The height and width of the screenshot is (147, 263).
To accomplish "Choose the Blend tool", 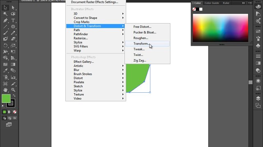I will point(13,71).
